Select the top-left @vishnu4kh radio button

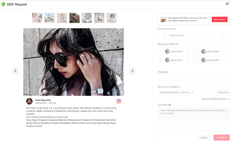point(161,51)
